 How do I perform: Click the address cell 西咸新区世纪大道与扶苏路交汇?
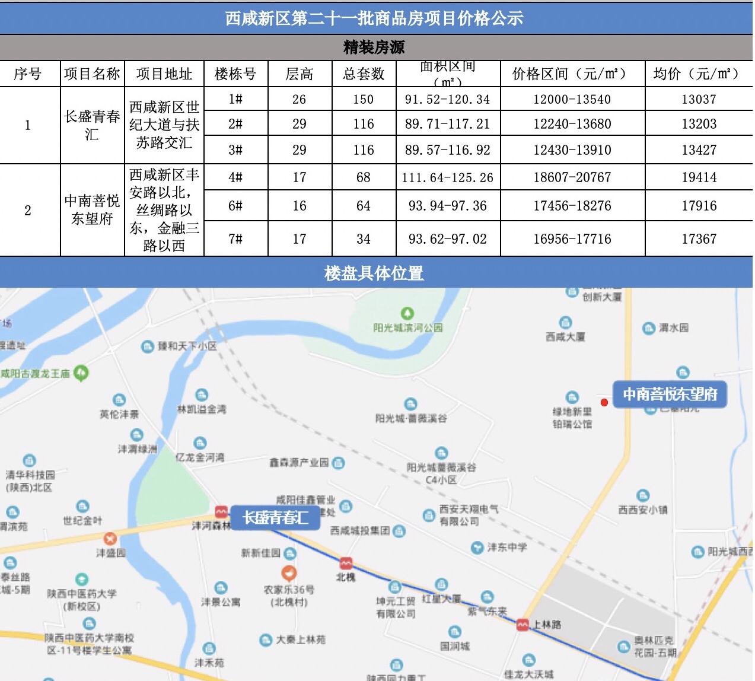(164, 125)
